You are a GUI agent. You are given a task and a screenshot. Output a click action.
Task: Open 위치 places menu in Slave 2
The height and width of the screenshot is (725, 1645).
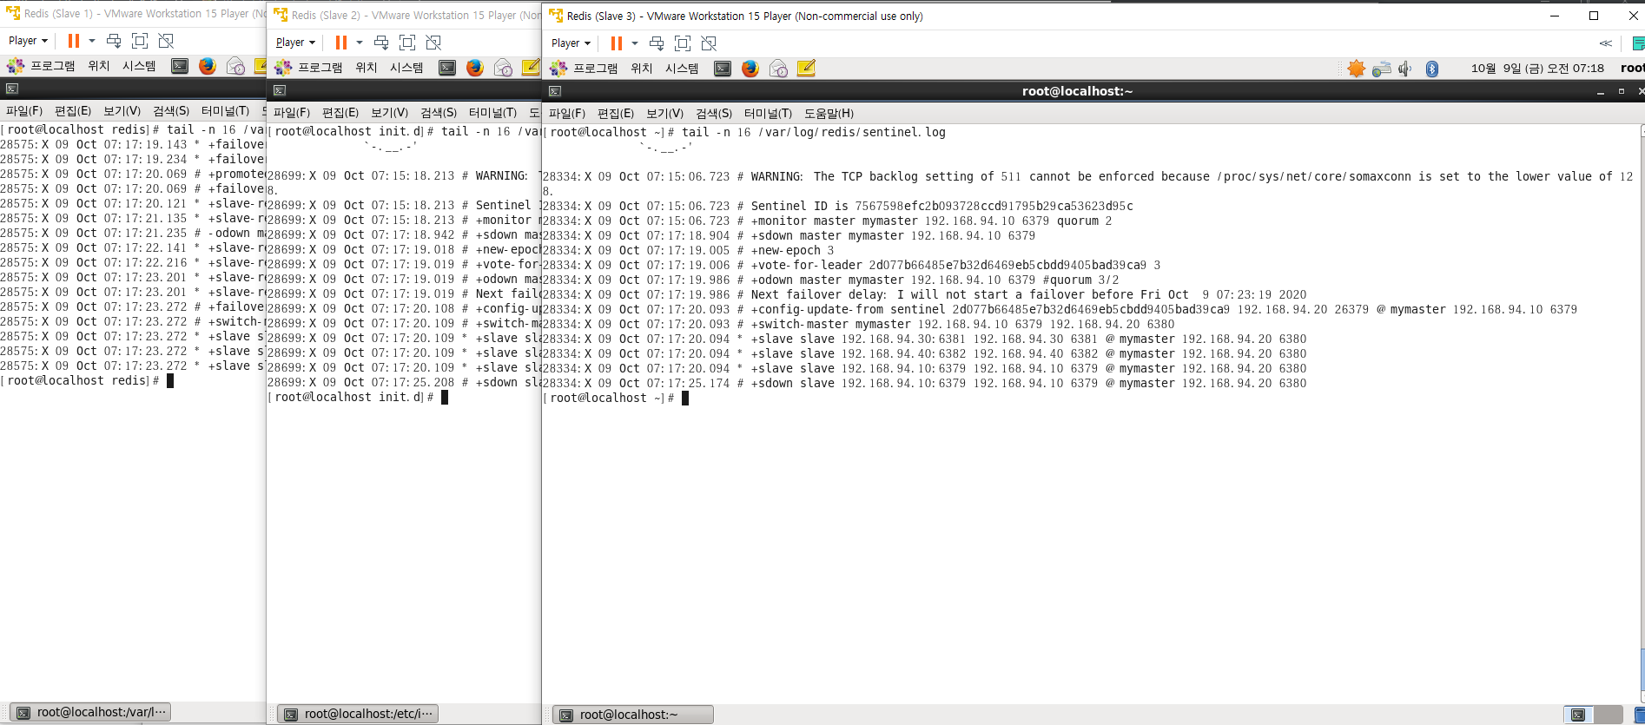coord(367,68)
